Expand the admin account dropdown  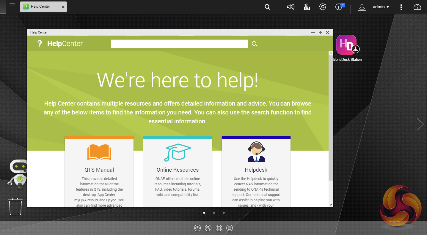pos(381,7)
